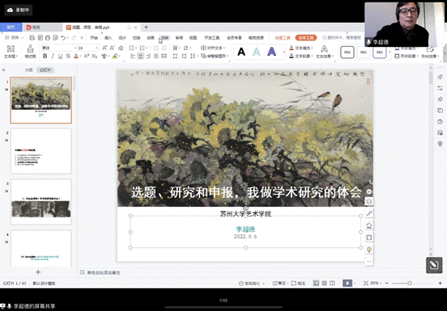Click the light bulb icon beside the slide
Screen dimensions: 447x311
tap(369, 250)
